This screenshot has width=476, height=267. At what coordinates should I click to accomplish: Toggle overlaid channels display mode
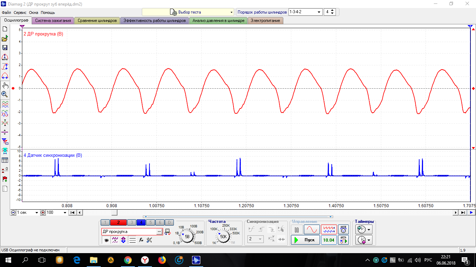[x=5, y=113]
